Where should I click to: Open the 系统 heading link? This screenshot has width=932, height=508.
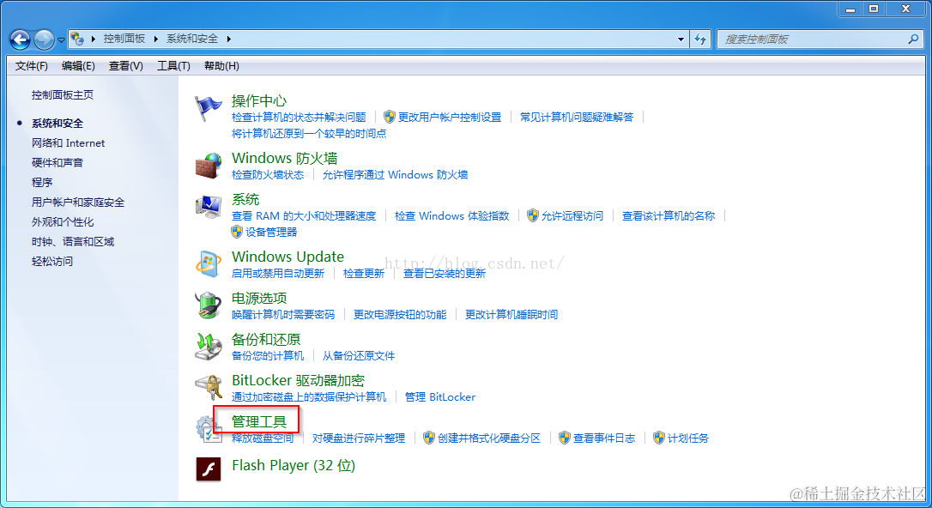point(245,199)
